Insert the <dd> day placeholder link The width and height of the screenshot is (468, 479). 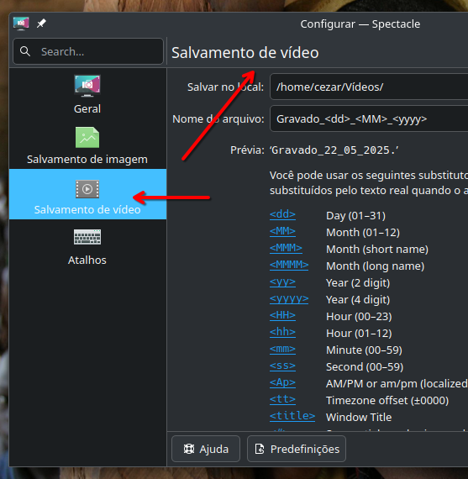tap(282, 214)
